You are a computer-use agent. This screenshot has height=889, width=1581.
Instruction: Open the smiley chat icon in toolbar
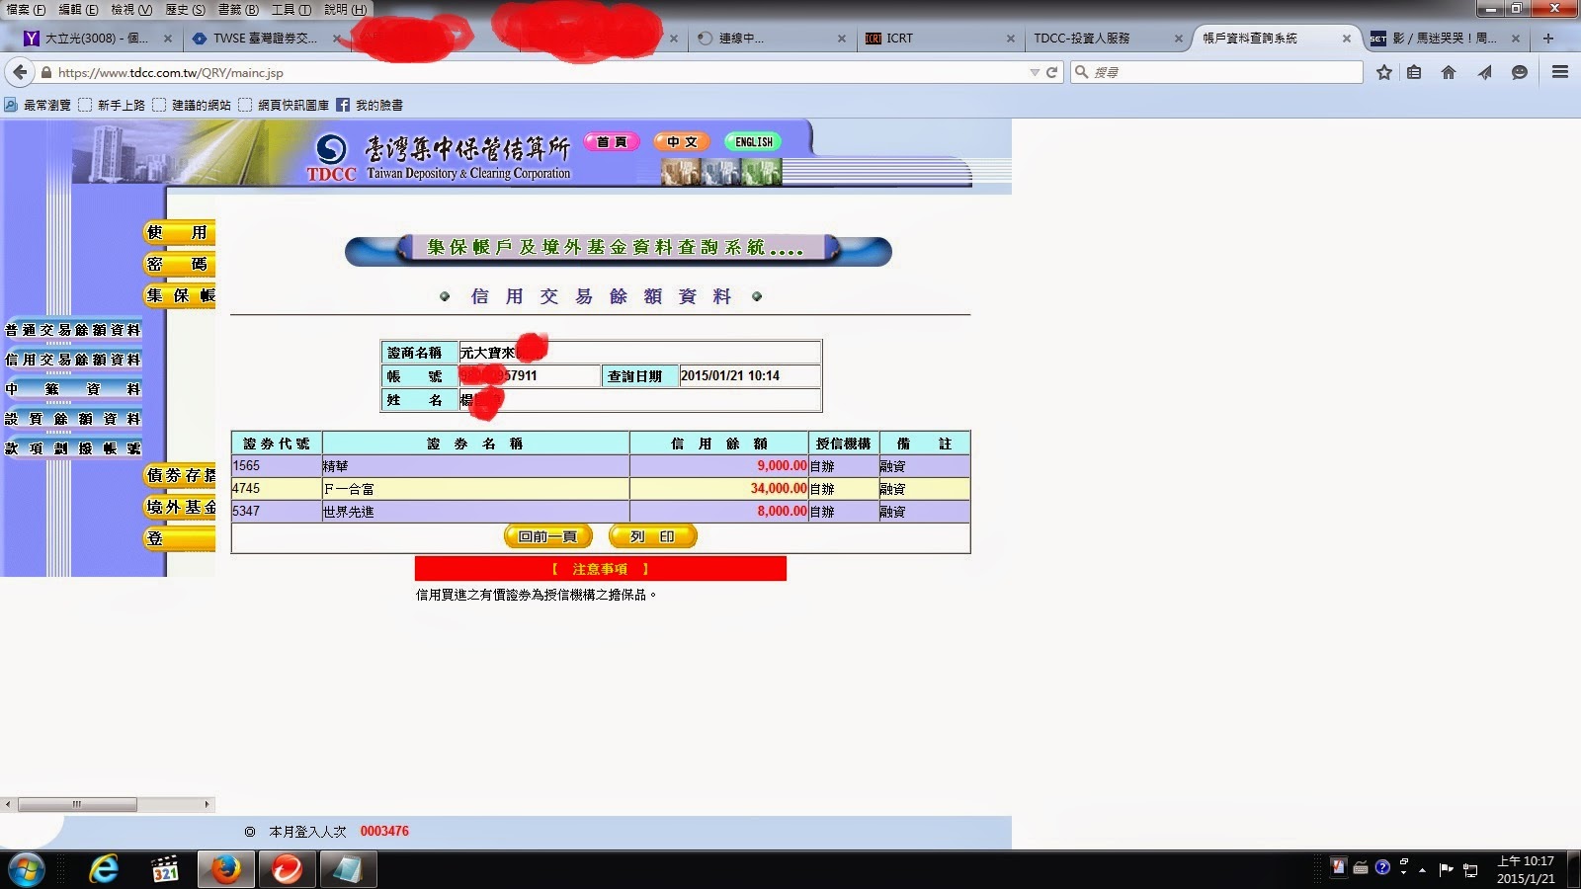[1520, 72]
